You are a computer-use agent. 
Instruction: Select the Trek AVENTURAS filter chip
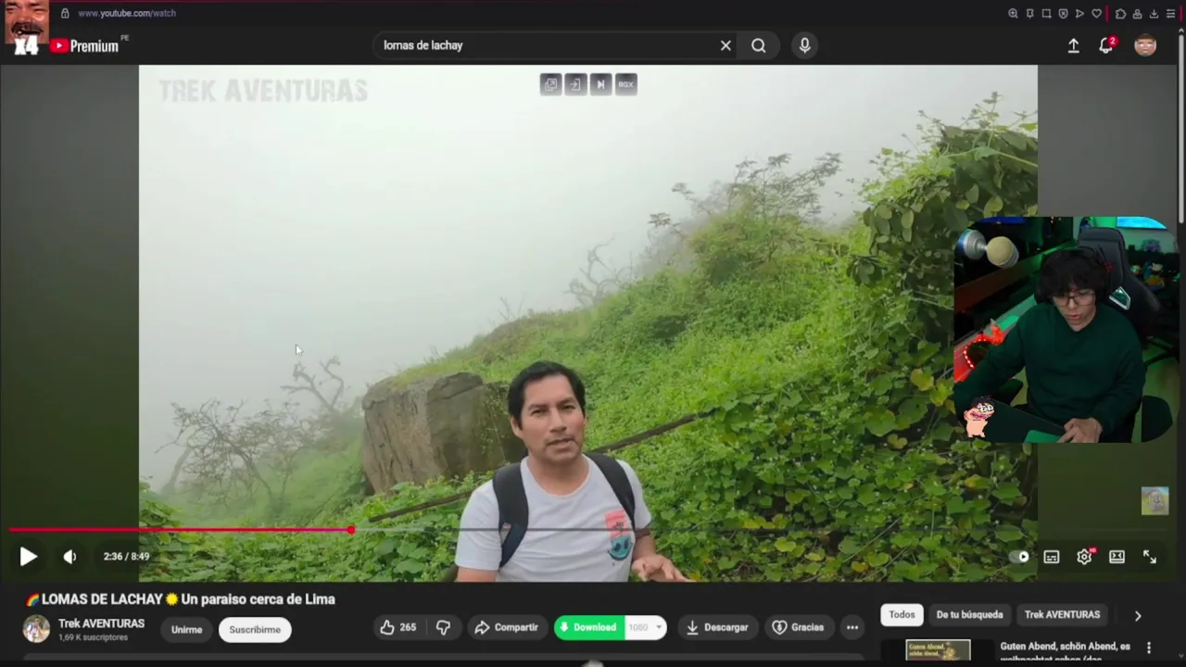(1062, 614)
